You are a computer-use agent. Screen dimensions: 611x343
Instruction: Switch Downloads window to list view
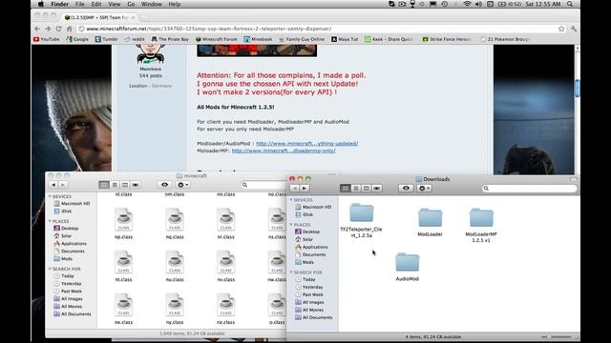[x=356, y=189]
